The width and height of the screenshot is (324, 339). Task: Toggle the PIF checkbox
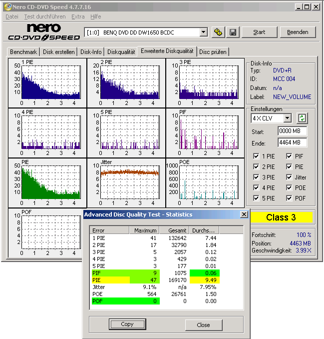(x=289, y=156)
